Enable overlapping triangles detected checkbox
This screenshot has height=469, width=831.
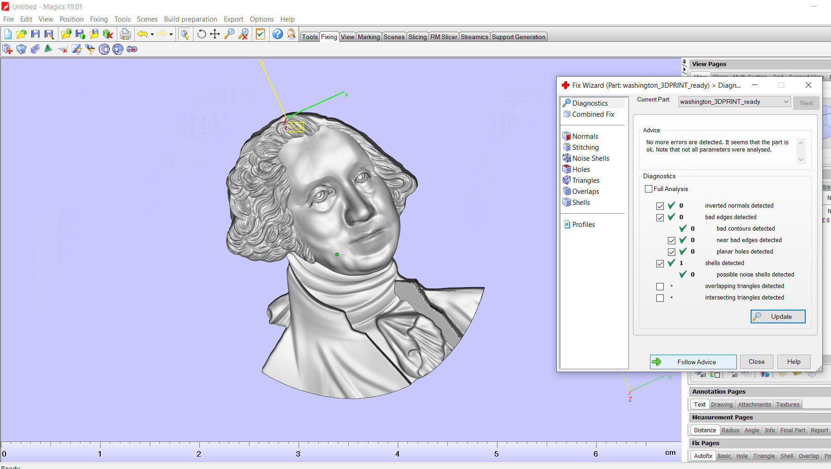660,286
